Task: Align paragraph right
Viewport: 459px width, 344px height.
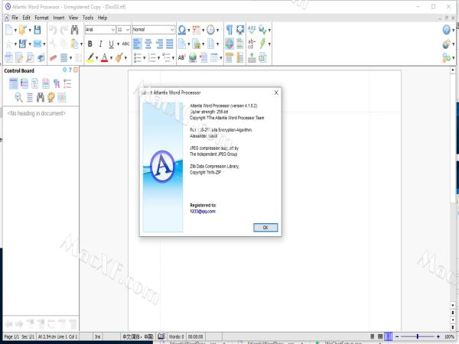Action: tap(159, 44)
